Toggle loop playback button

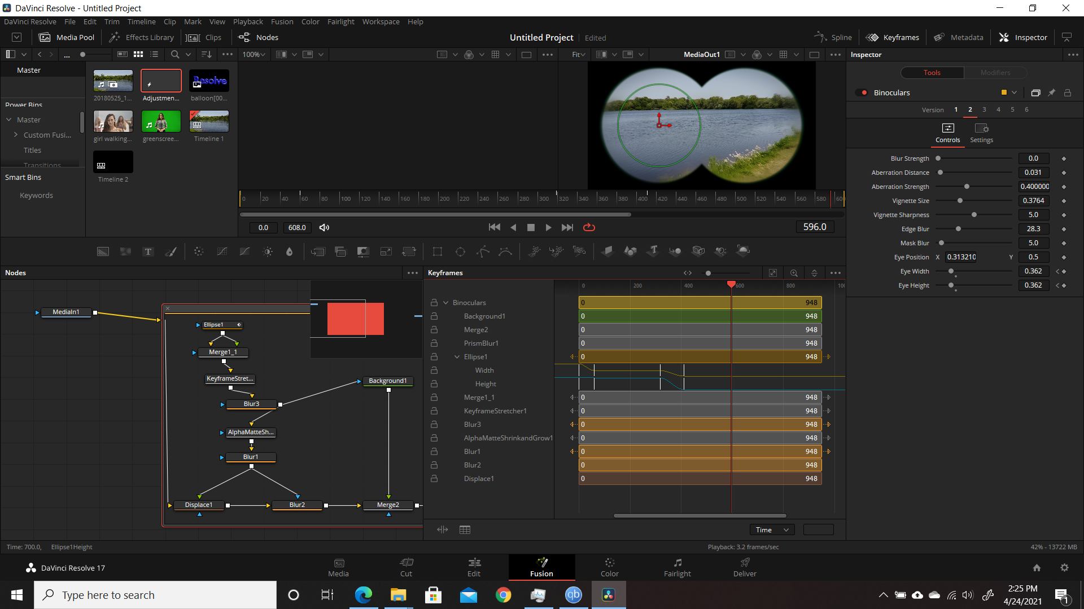pos(589,227)
